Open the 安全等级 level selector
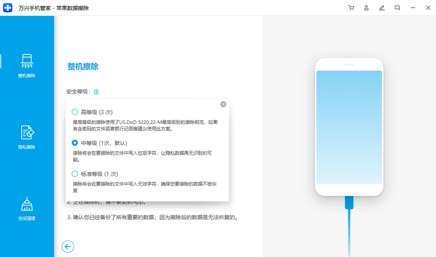This screenshot has width=436, height=257. [96, 91]
